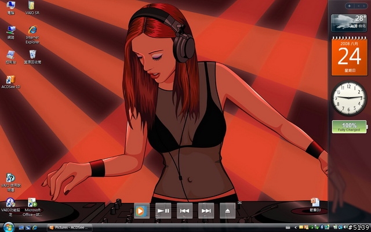Screen dimensions: 371x232
Task: Open the weather gadget showing 28°
Action: (349, 23)
